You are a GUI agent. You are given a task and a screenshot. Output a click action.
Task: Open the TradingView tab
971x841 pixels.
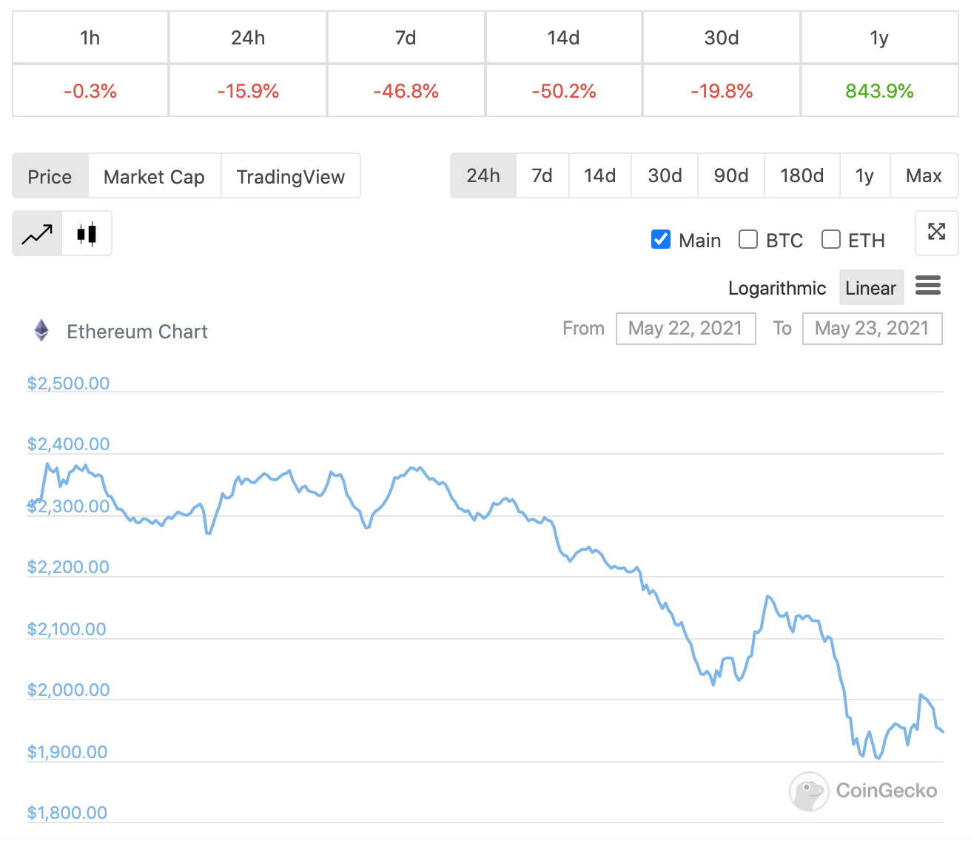point(290,176)
